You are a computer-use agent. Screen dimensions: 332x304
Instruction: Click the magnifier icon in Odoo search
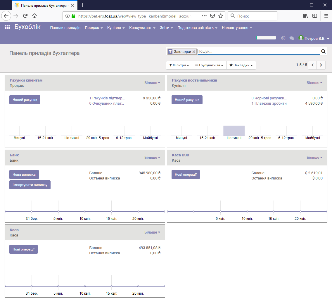[x=323, y=51]
